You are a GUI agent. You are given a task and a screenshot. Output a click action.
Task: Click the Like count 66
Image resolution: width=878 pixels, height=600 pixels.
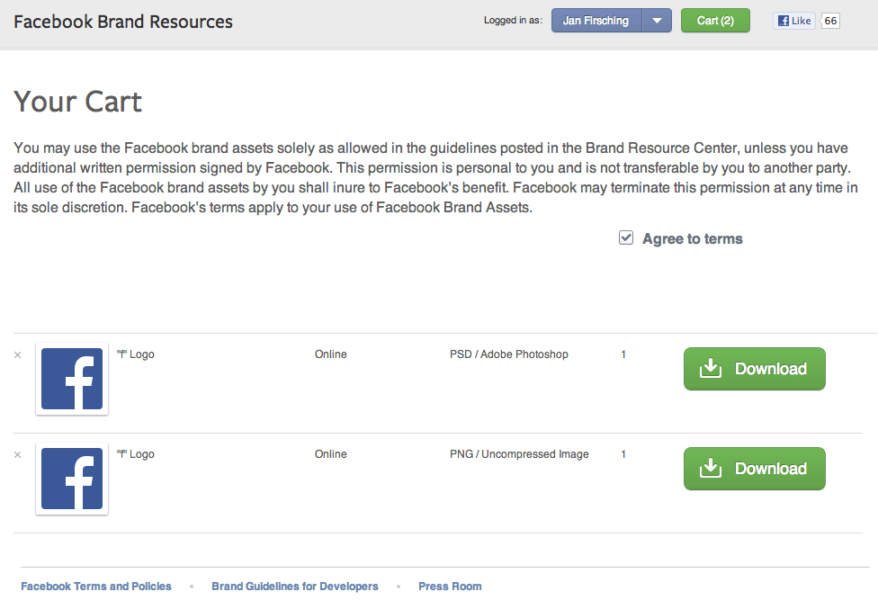click(830, 21)
